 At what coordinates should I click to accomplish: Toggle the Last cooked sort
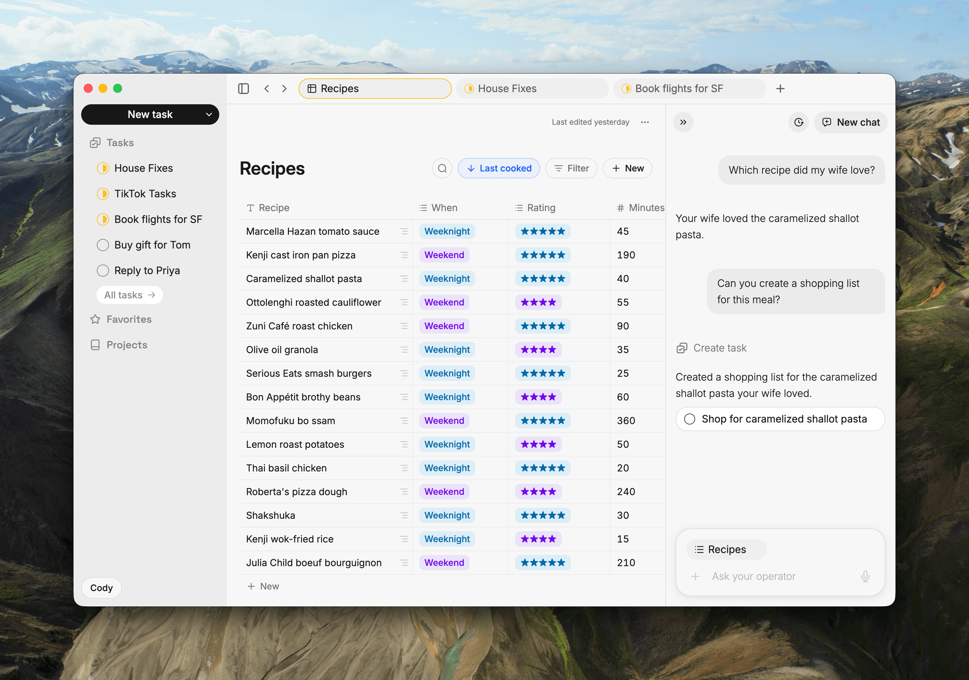(x=499, y=169)
